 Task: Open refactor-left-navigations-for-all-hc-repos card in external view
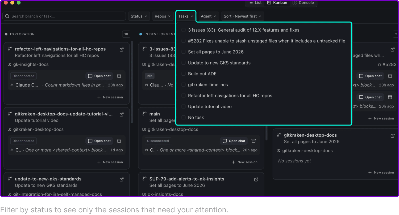(122, 49)
